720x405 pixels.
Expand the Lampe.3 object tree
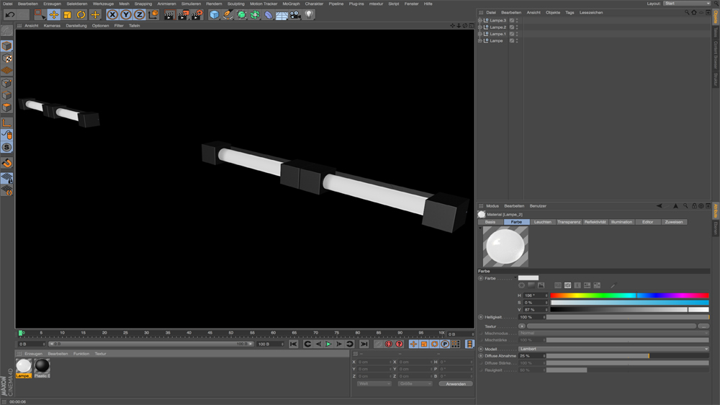[480, 20]
